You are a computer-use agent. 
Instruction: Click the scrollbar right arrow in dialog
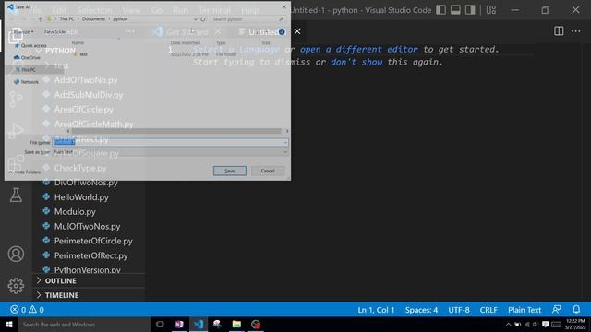[287, 131]
